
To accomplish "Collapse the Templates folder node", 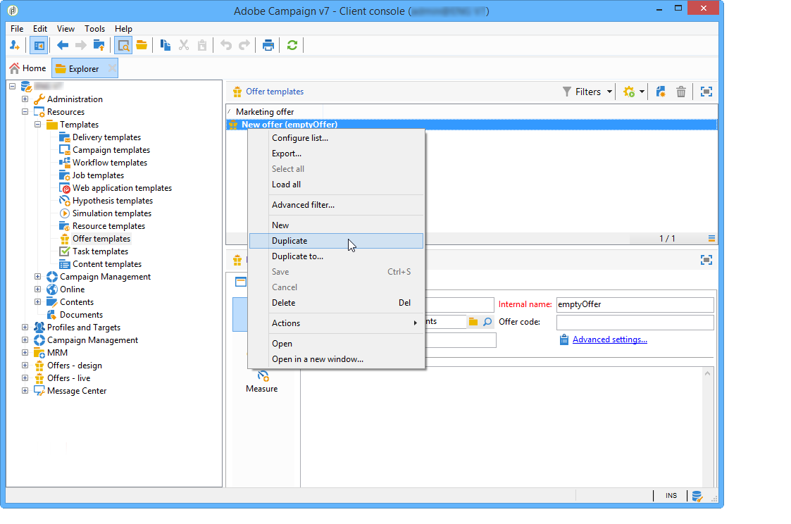I will [37, 125].
